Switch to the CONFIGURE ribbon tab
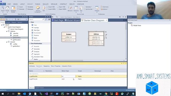Screen dimensions: 171x96 click(80, 4)
